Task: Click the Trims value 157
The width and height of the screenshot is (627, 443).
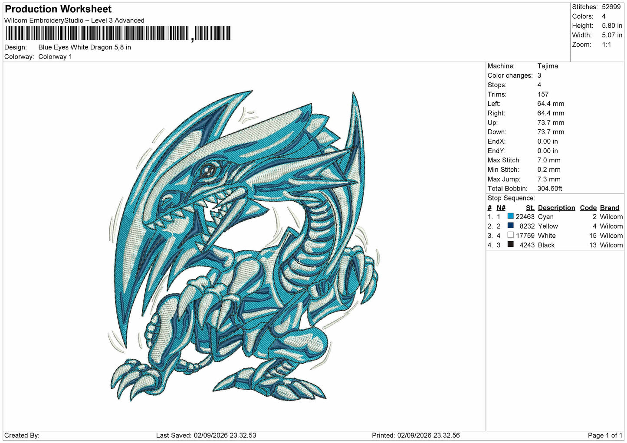Action: pos(543,94)
